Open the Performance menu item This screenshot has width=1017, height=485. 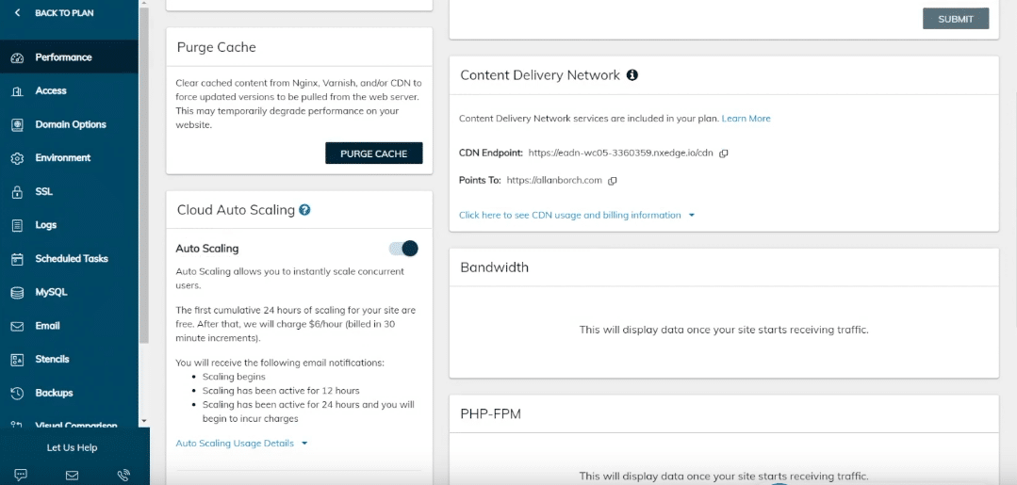tap(69, 57)
